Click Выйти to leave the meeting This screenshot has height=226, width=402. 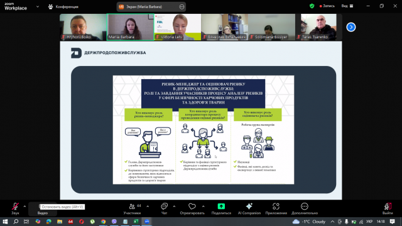[388, 208]
